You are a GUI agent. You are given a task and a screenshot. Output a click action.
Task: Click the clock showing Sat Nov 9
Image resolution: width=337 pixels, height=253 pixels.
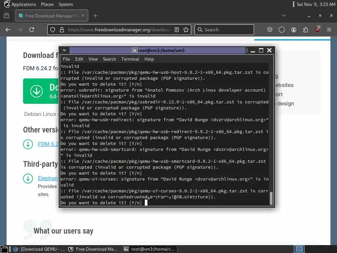point(316,4)
